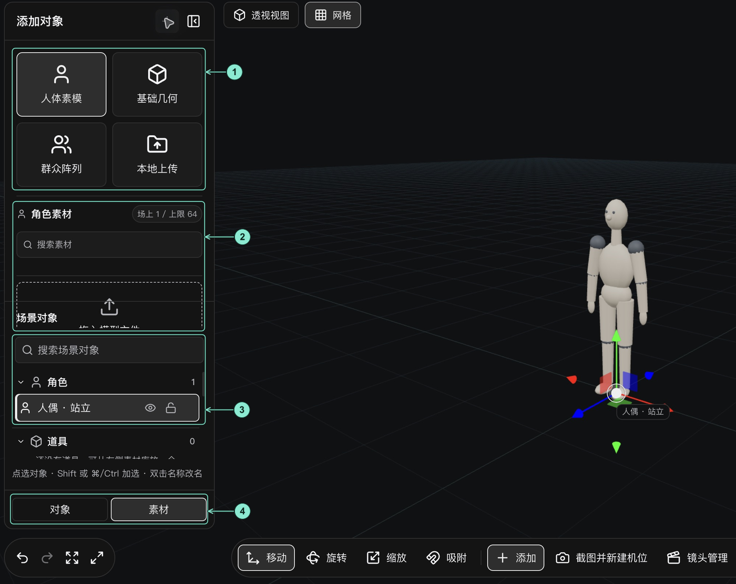The height and width of the screenshot is (584, 736).
Task: Select the 人偶·站立 row in scene list
Action: tap(107, 408)
